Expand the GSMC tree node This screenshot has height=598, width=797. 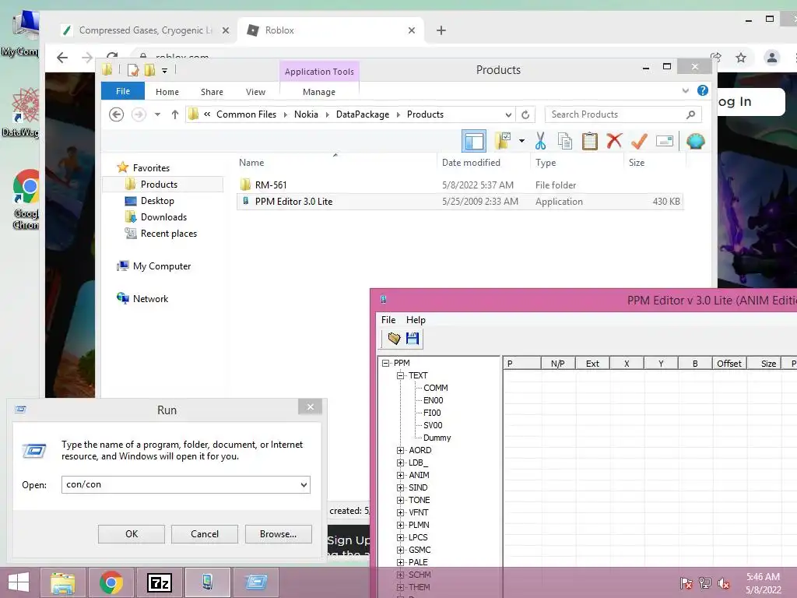click(x=401, y=550)
